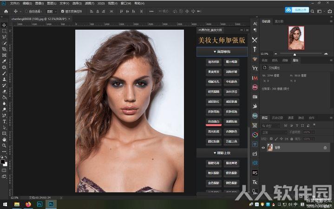
Task: Click the align left edges icon
Action: pyautogui.click(x=92, y=12)
